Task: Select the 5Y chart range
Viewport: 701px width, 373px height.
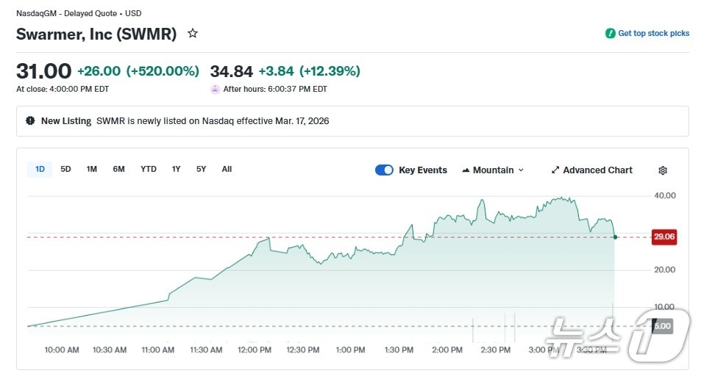Action: [201, 170]
